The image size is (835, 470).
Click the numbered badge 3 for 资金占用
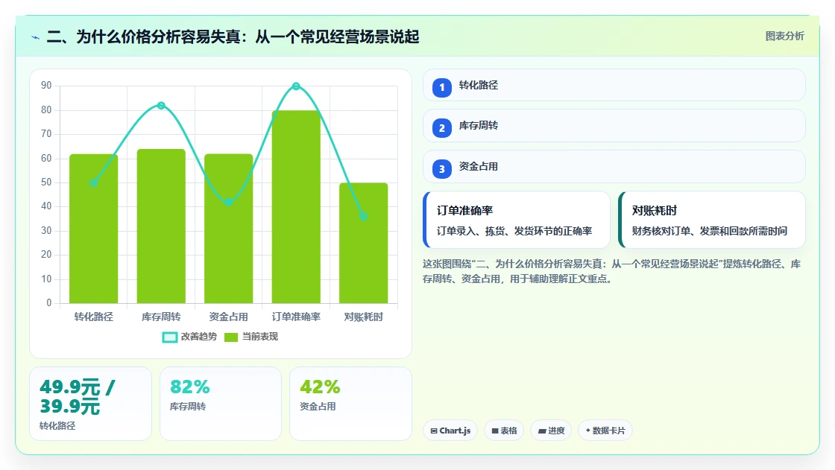441,169
